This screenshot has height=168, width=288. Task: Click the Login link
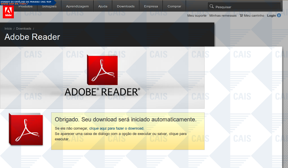pos(271,16)
